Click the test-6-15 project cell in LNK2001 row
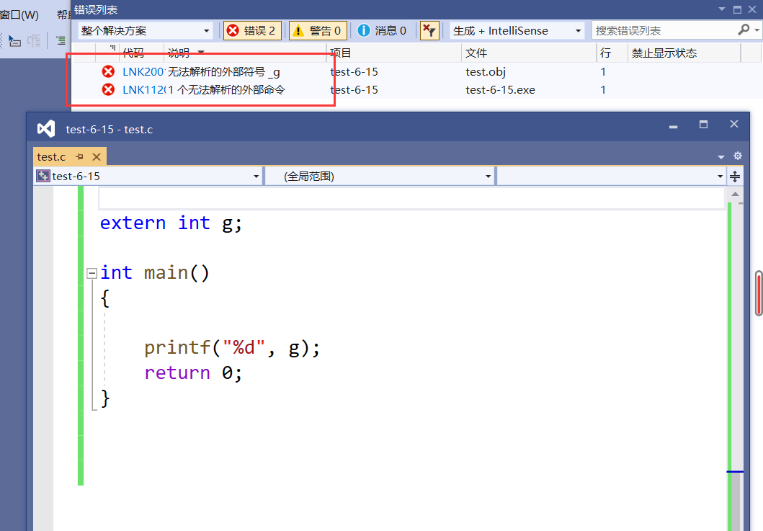This screenshot has height=531, width=763. [x=354, y=71]
